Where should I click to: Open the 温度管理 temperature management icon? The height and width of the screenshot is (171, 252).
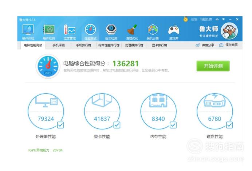click(70, 30)
